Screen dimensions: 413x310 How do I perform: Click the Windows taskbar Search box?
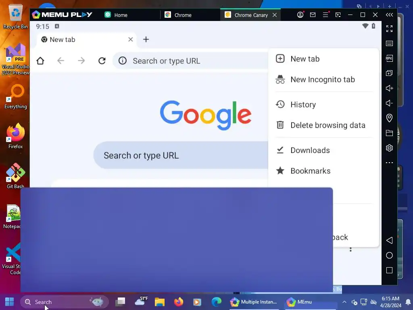click(65, 302)
